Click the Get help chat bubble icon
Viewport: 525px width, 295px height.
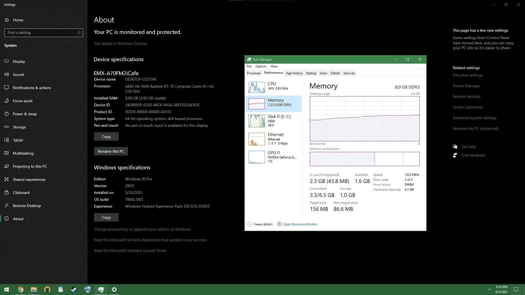coord(455,147)
